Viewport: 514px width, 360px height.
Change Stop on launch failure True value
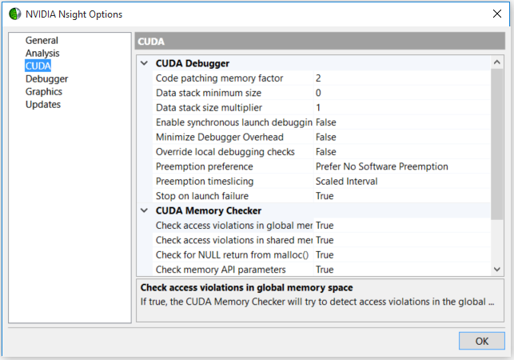point(402,196)
